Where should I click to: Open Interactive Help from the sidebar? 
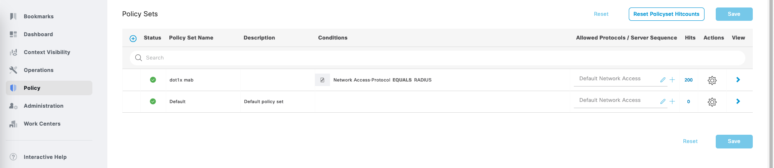coord(45,157)
